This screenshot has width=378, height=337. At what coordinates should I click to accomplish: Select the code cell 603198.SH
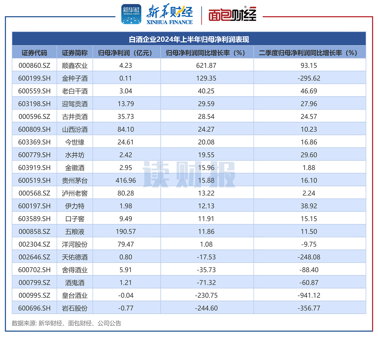coord(34,104)
